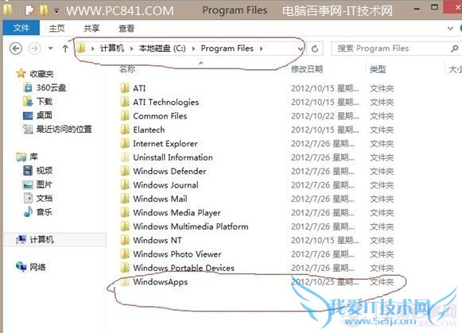Select the Windows Mail folder icon
Image resolution: width=462 pixels, height=333 pixels.
[x=125, y=199]
